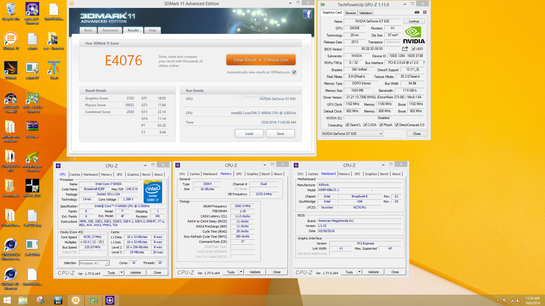Open the Graphics tab in the right CPU-Z window
545x306 pixels.
point(371,174)
